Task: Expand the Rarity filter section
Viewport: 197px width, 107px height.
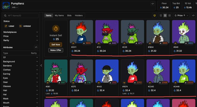Action: pos(21,40)
